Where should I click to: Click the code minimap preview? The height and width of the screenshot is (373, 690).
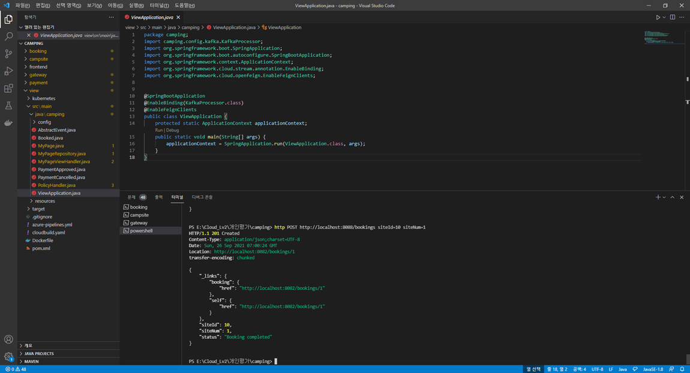coord(664,37)
